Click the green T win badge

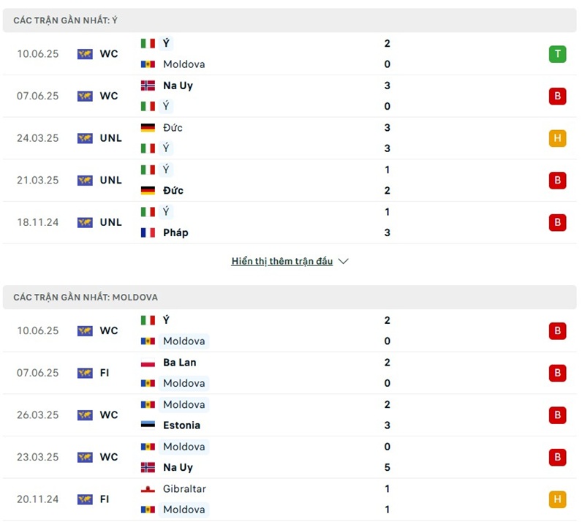coord(557,54)
